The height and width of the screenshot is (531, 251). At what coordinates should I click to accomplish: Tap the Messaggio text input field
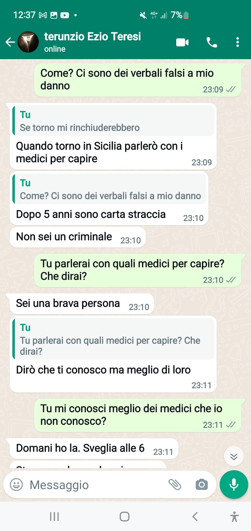click(x=94, y=485)
